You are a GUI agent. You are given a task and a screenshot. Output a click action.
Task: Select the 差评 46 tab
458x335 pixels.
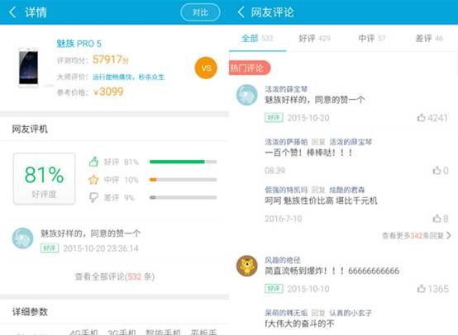coord(429,38)
